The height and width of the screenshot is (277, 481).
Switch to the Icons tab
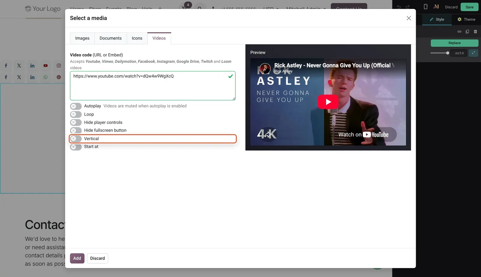[x=137, y=38]
